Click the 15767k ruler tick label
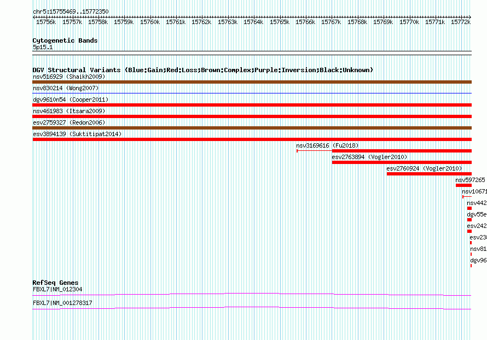The height and width of the screenshot is (340, 487). 331,22
